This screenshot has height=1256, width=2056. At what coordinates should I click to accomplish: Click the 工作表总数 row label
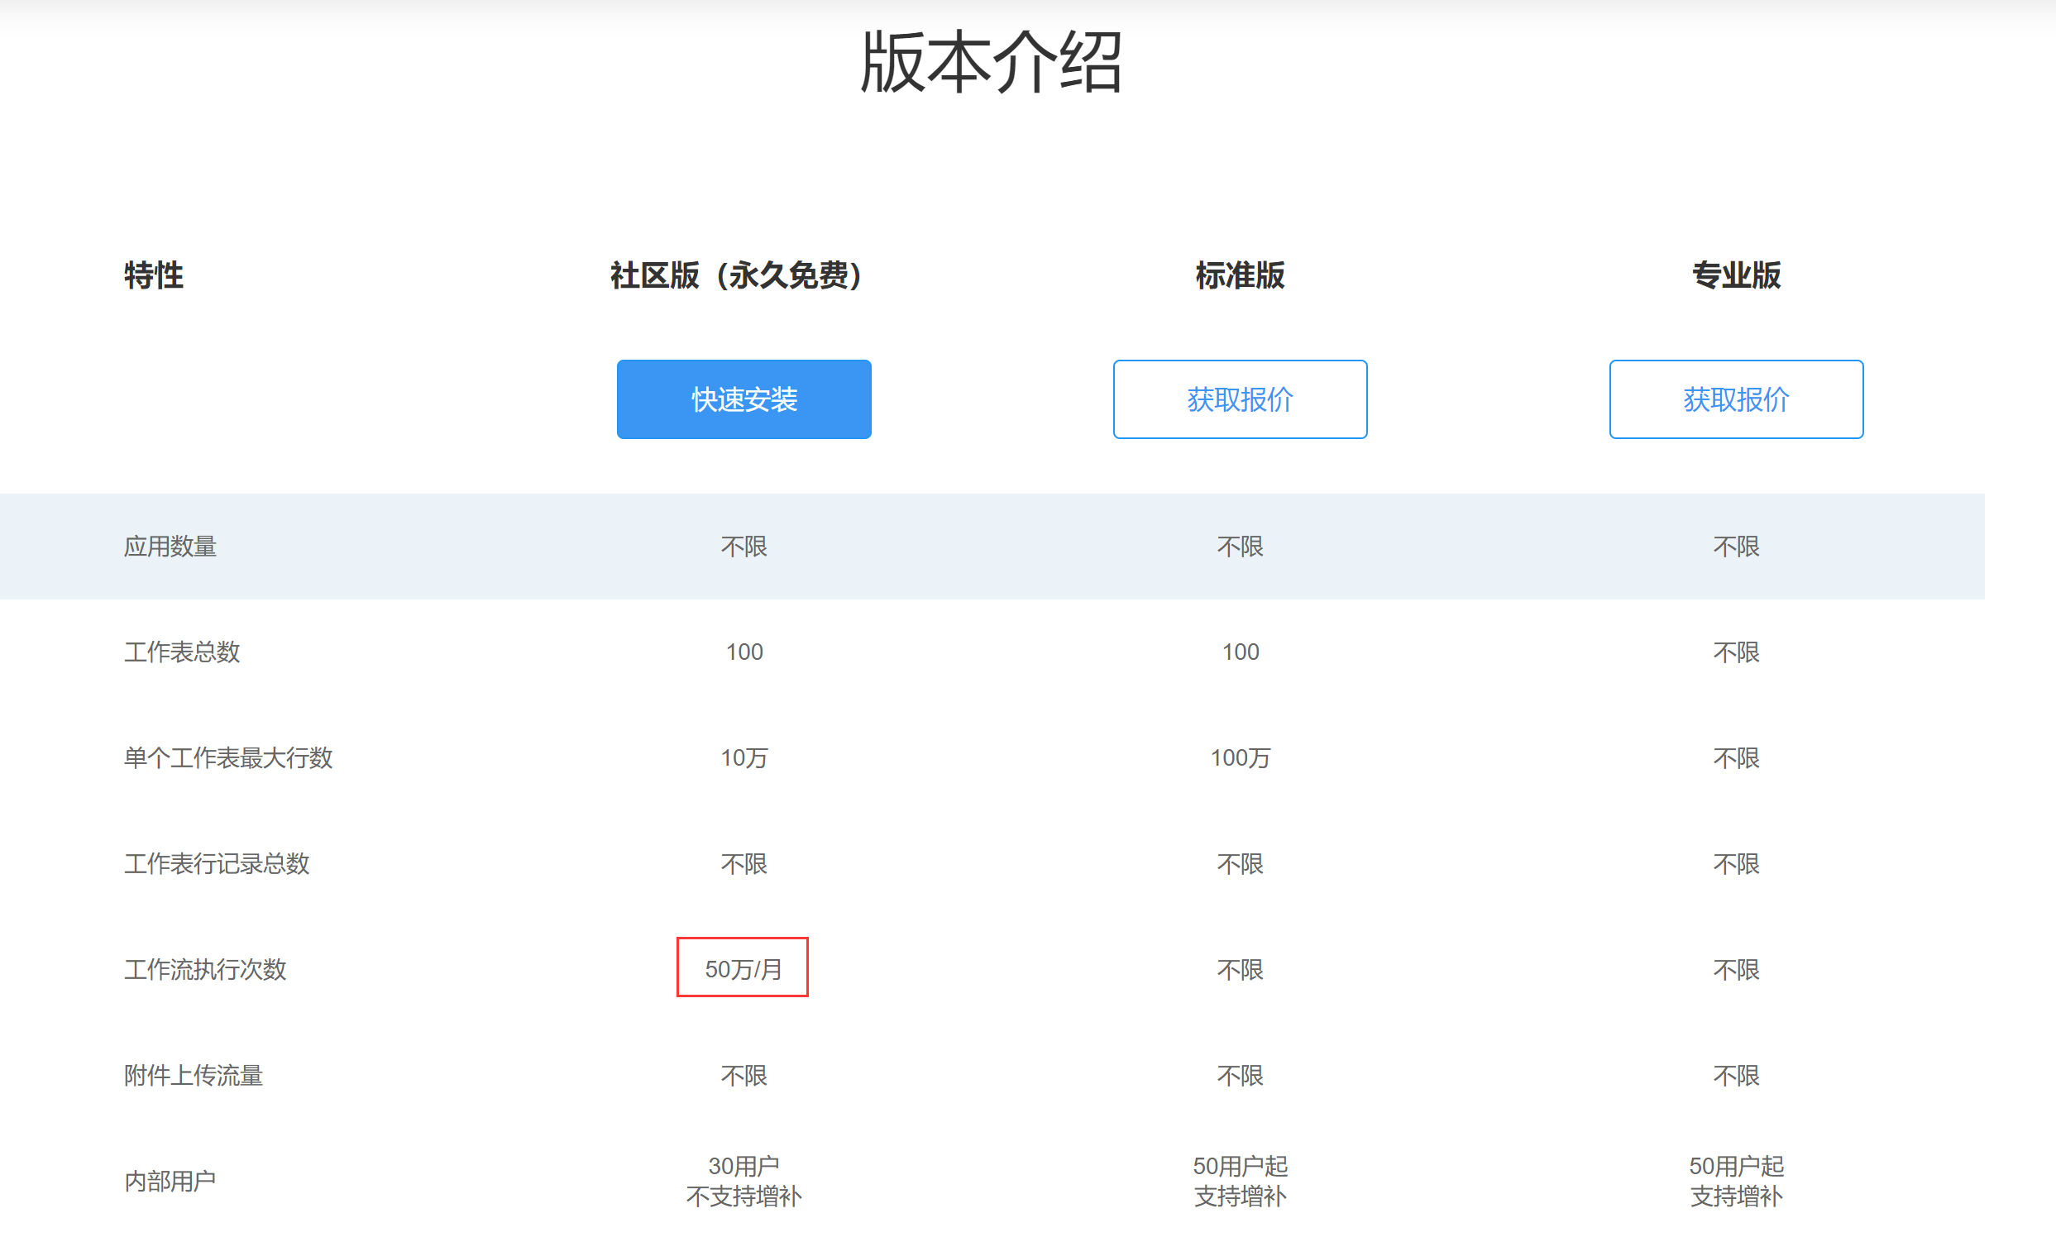tap(182, 652)
